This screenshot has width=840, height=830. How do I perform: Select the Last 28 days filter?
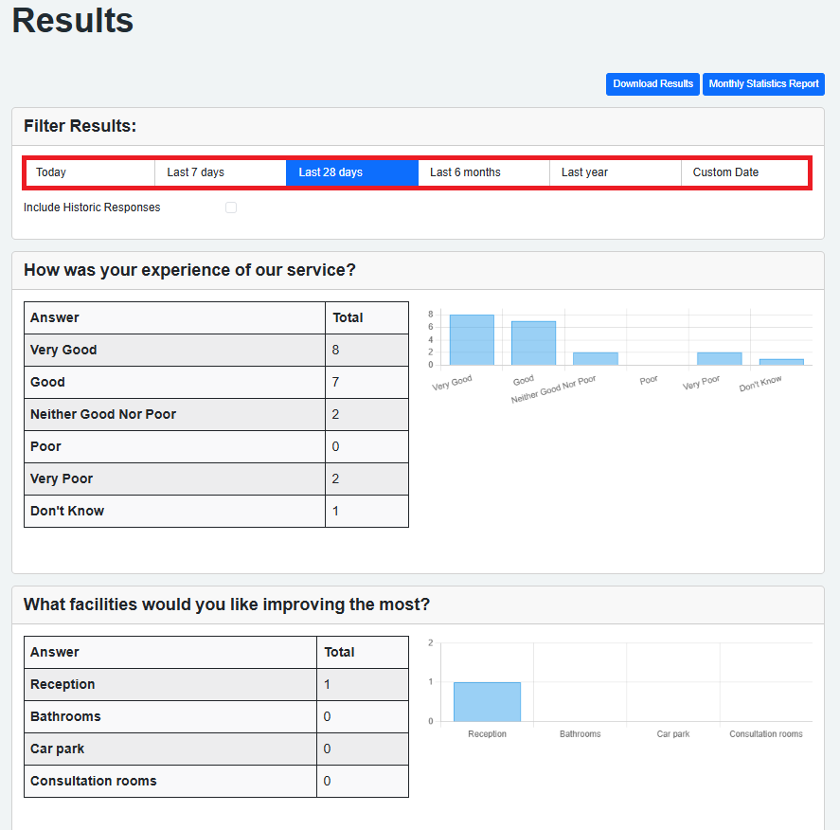352,172
